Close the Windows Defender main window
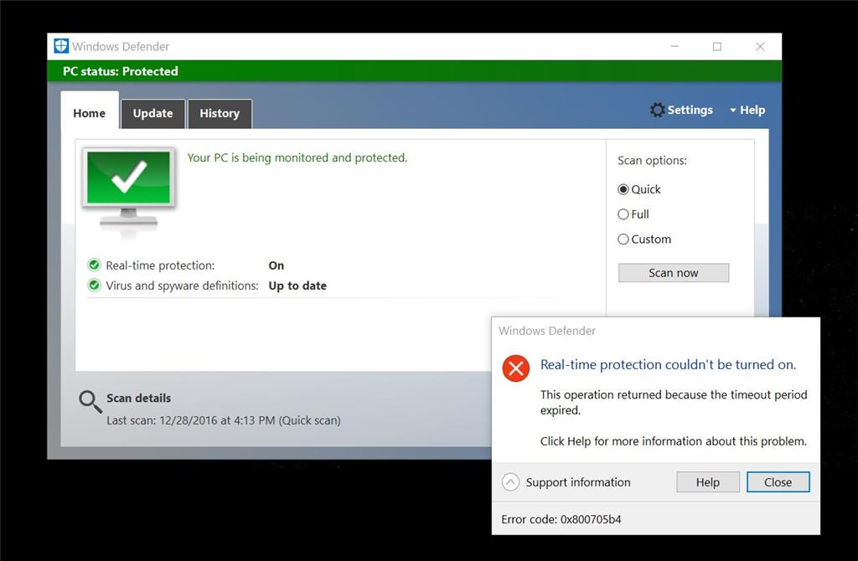The image size is (858, 561). [760, 47]
